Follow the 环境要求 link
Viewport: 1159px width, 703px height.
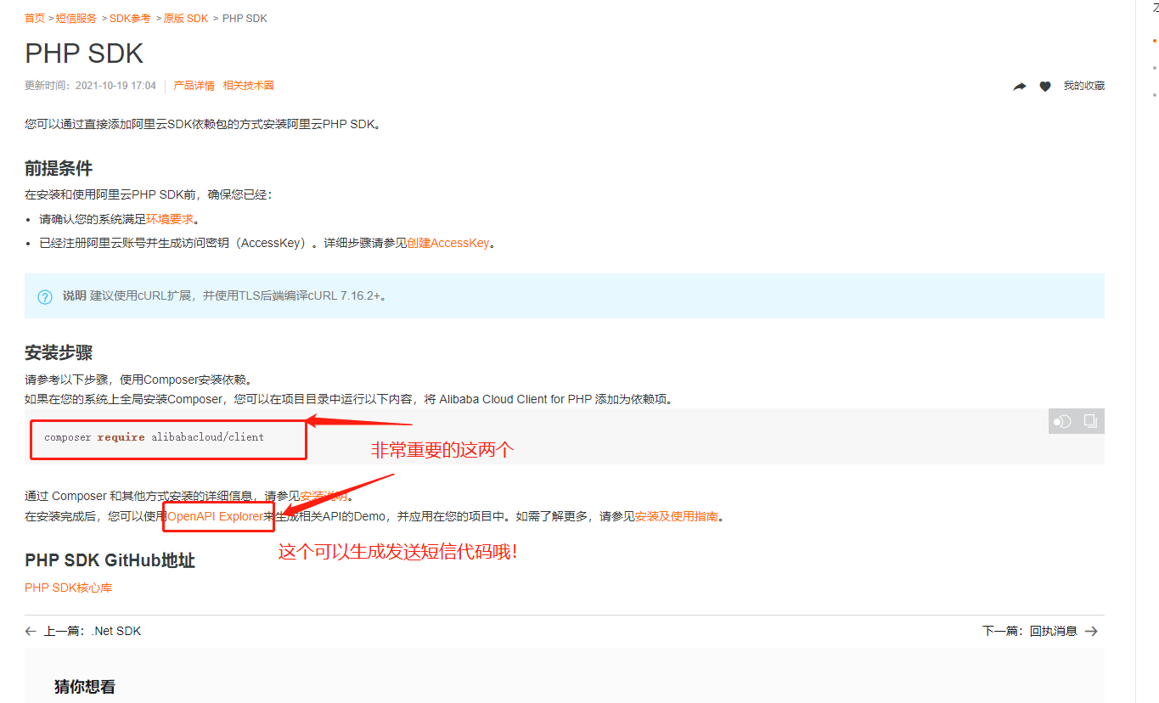170,219
